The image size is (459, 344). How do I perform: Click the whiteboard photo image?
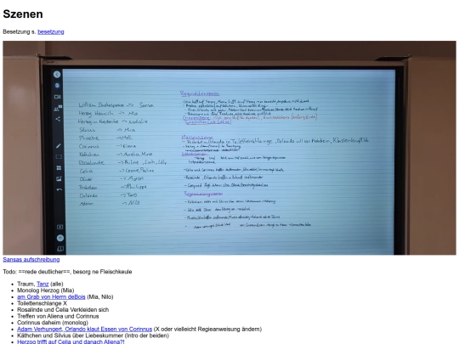(229, 148)
